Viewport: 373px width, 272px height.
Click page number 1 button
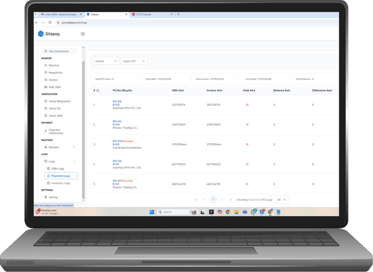[x=213, y=200]
